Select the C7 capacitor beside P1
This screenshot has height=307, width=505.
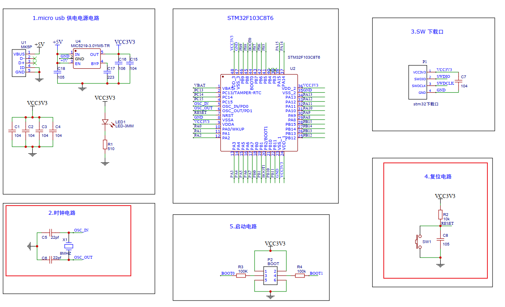pyautogui.click(x=459, y=82)
